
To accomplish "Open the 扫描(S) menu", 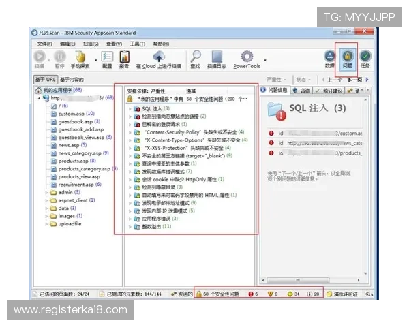I will [x=91, y=44].
